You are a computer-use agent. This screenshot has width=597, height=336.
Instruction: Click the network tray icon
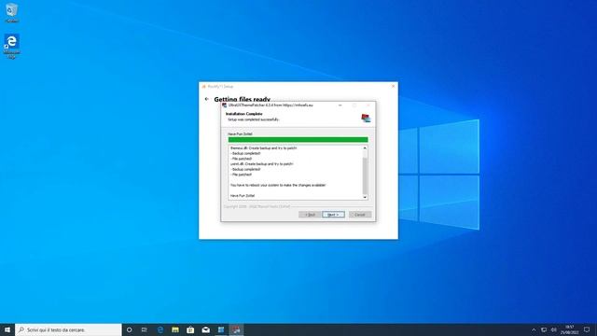pos(544,329)
